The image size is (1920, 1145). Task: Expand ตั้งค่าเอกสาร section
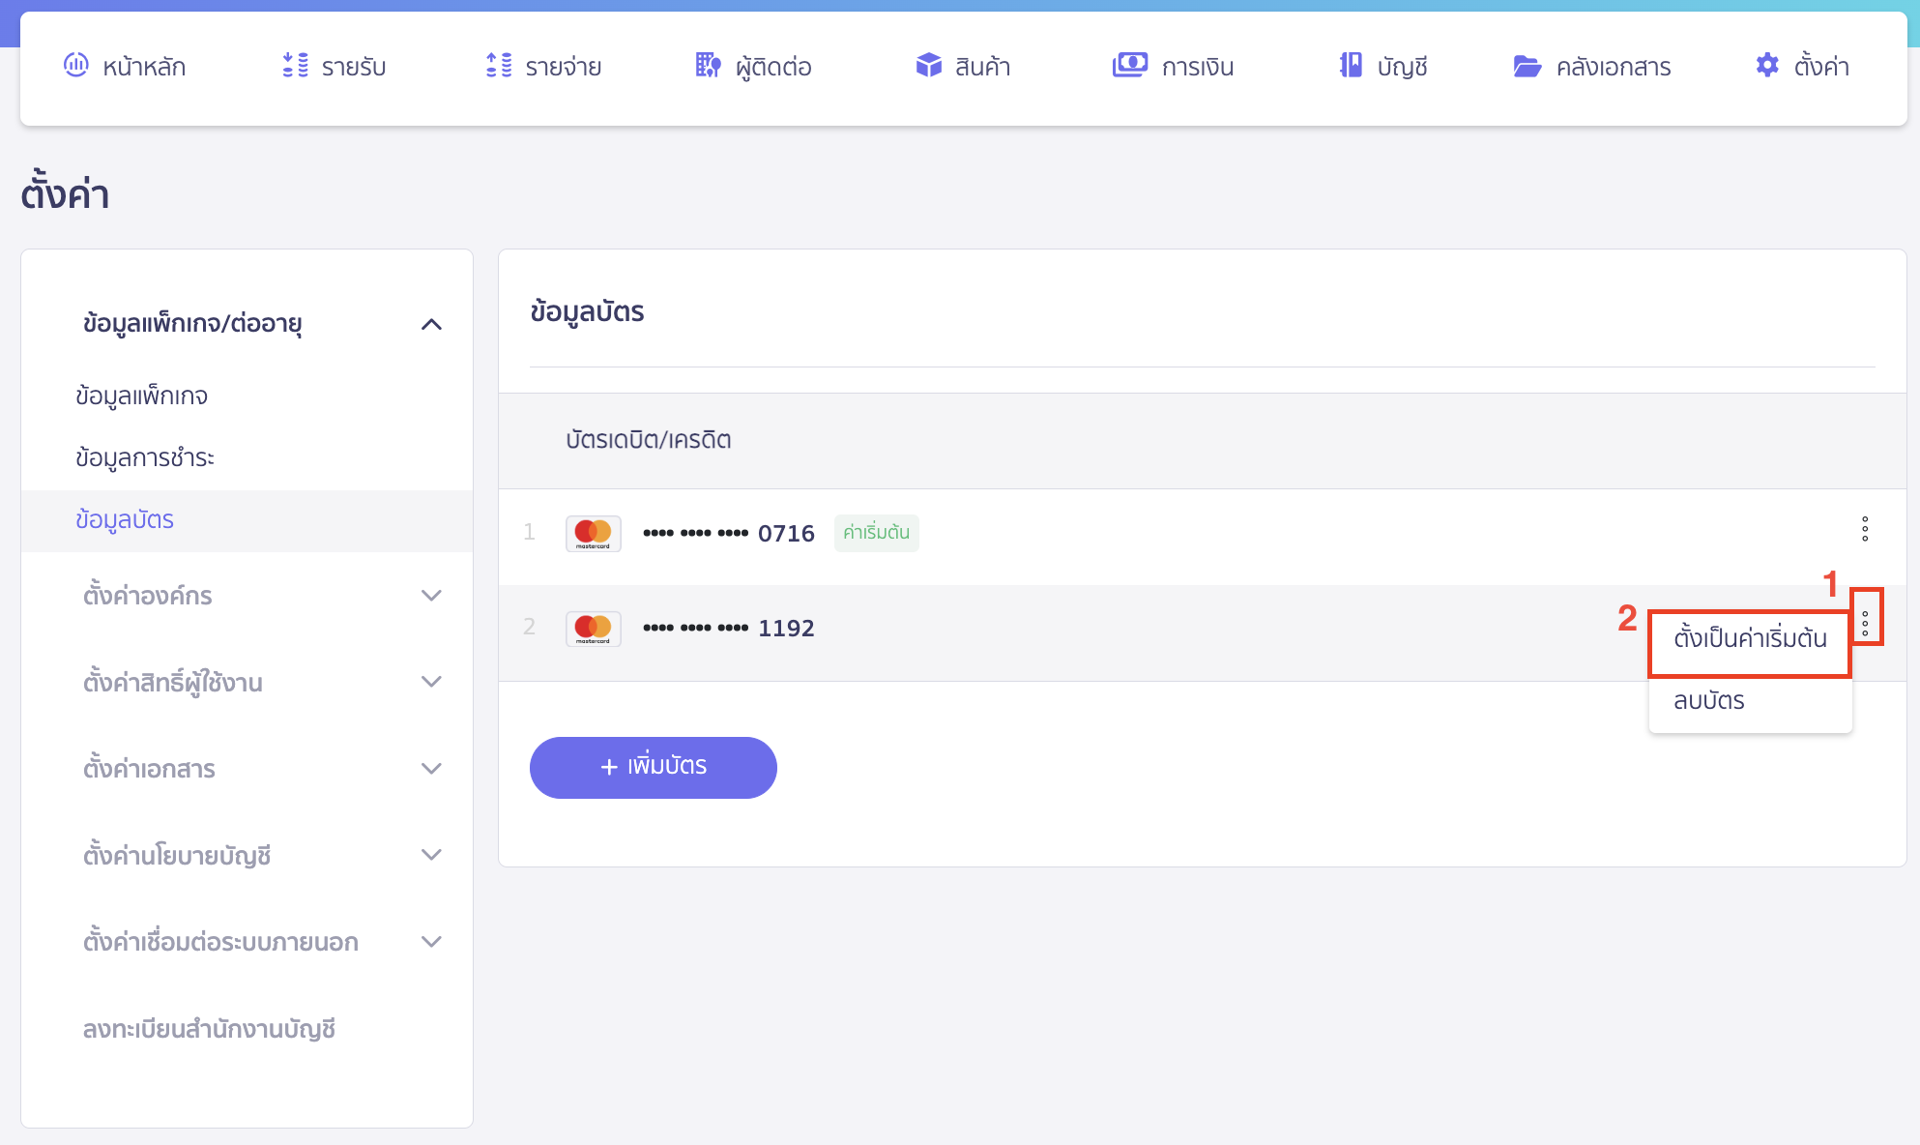pyautogui.click(x=431, y=769)
